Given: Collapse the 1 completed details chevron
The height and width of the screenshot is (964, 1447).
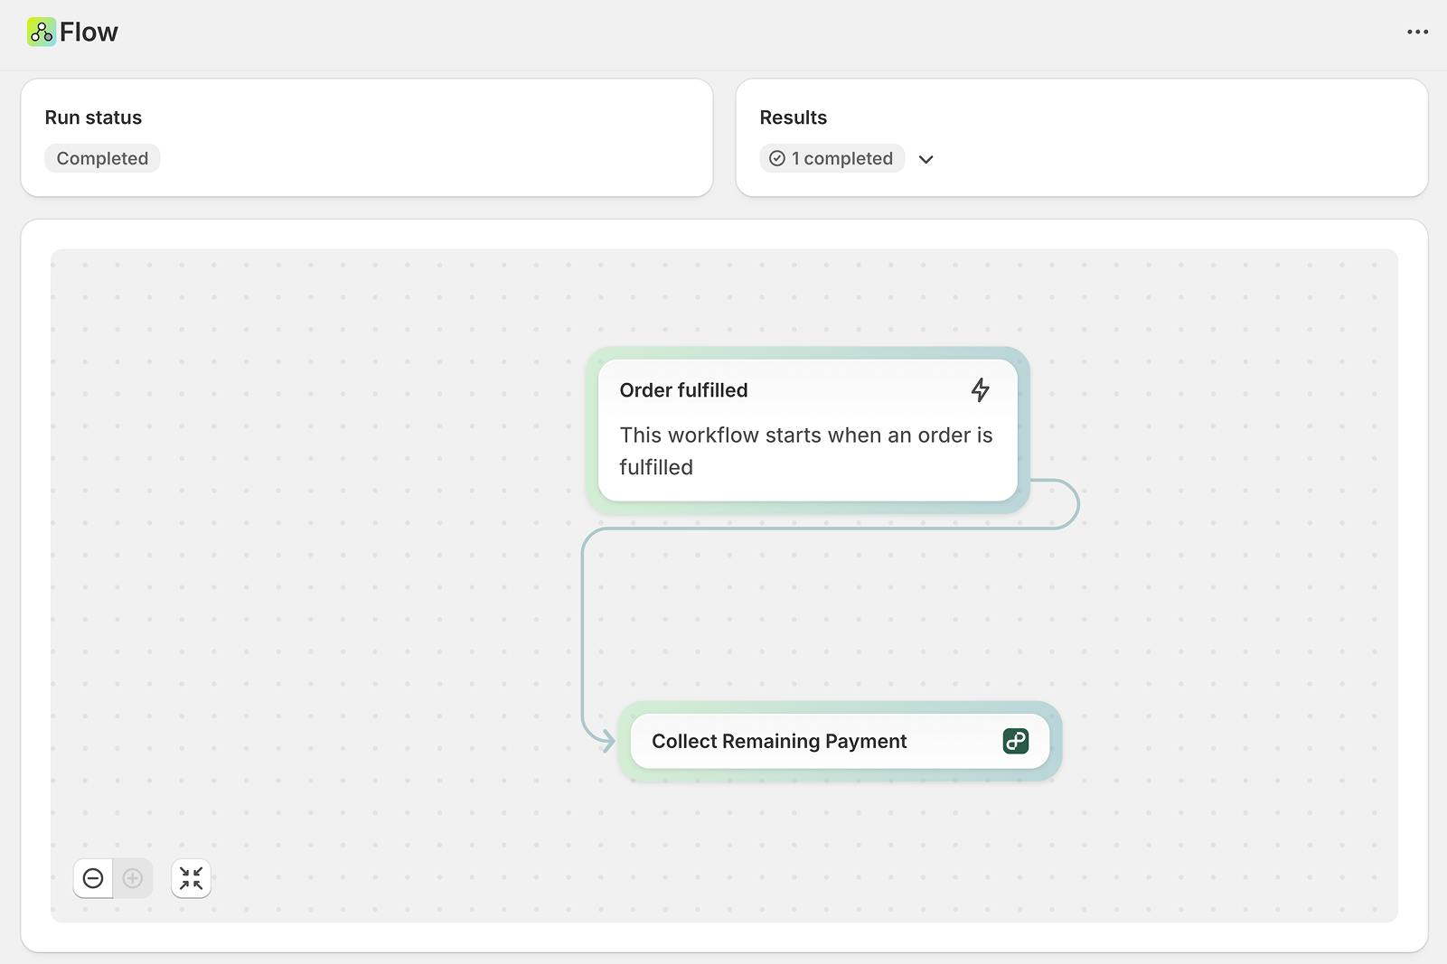Looking at the screenshot, I should pos(926,159).
